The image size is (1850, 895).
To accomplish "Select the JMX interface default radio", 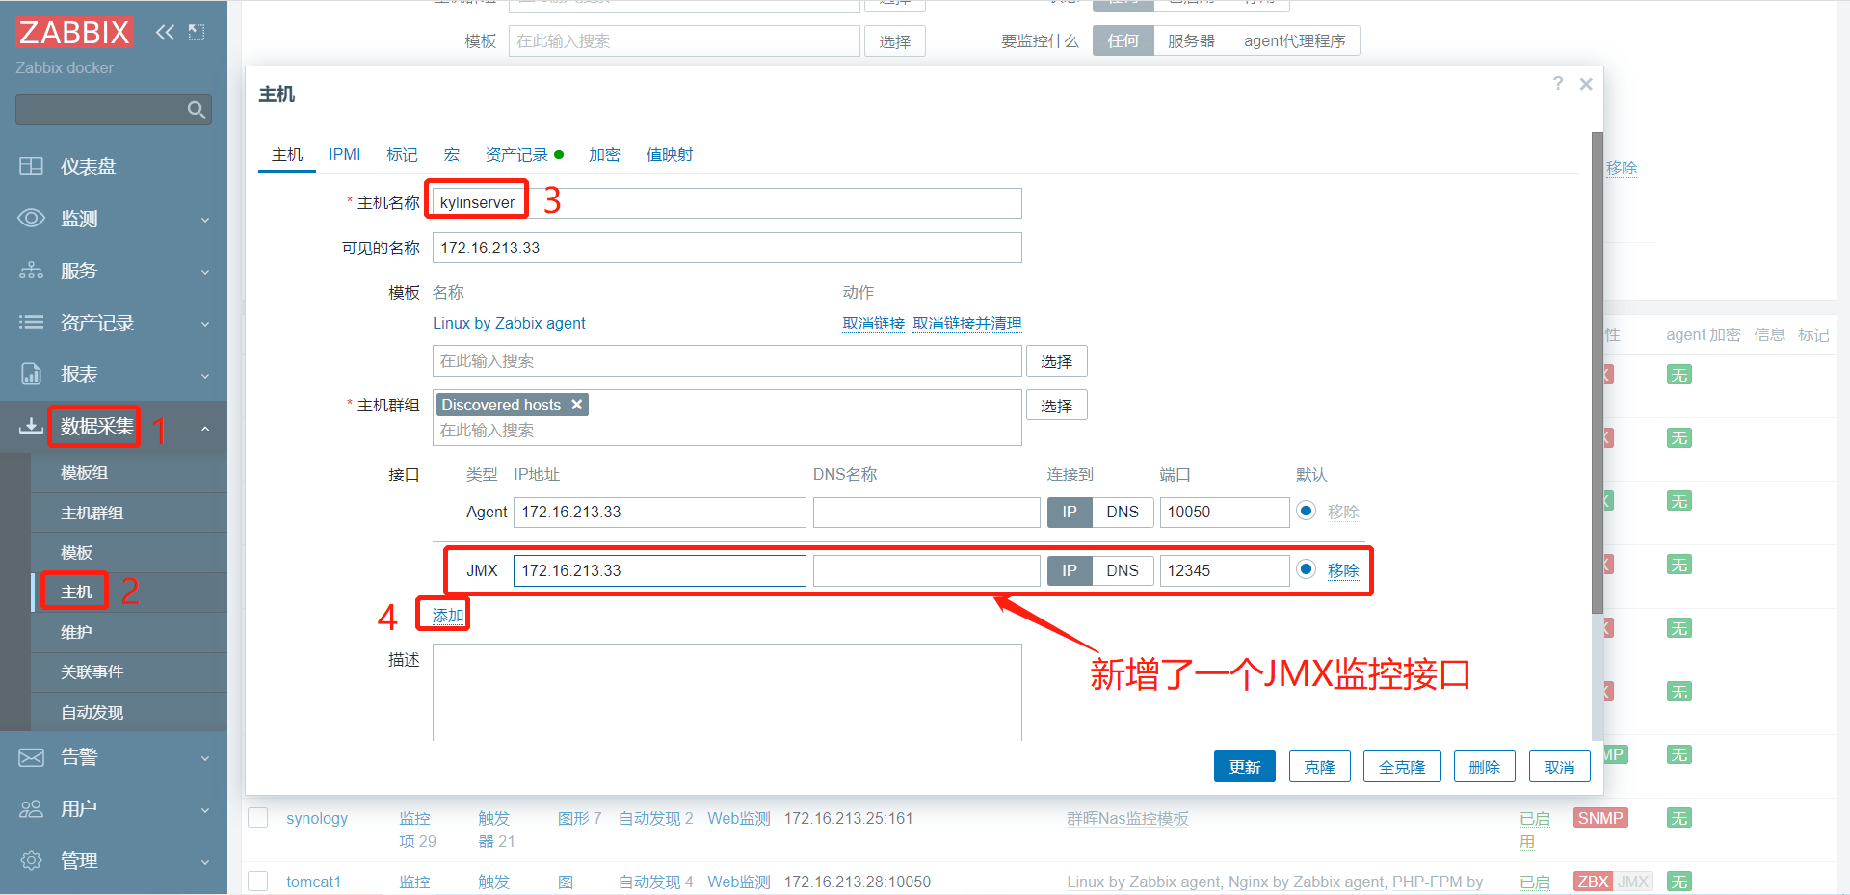I will coord(1306,569).
